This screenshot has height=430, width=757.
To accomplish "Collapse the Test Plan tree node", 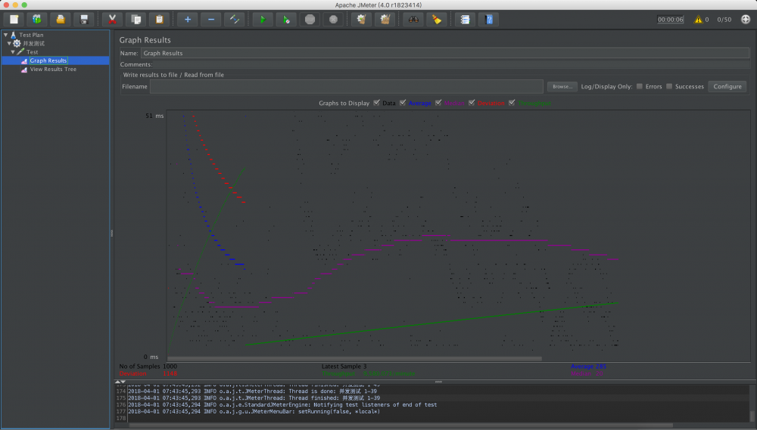I will tap(6, 35).
